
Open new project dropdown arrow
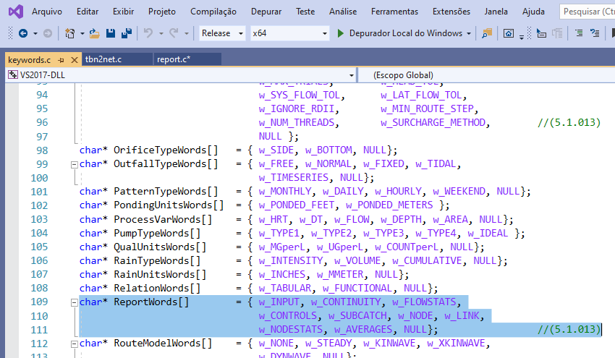82,34
